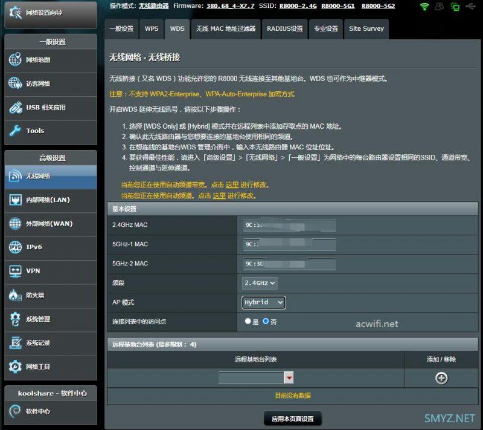Click the 防火墙 flame icon
Viewport: 483px width, 430px height.
click(x=14, y=295)
